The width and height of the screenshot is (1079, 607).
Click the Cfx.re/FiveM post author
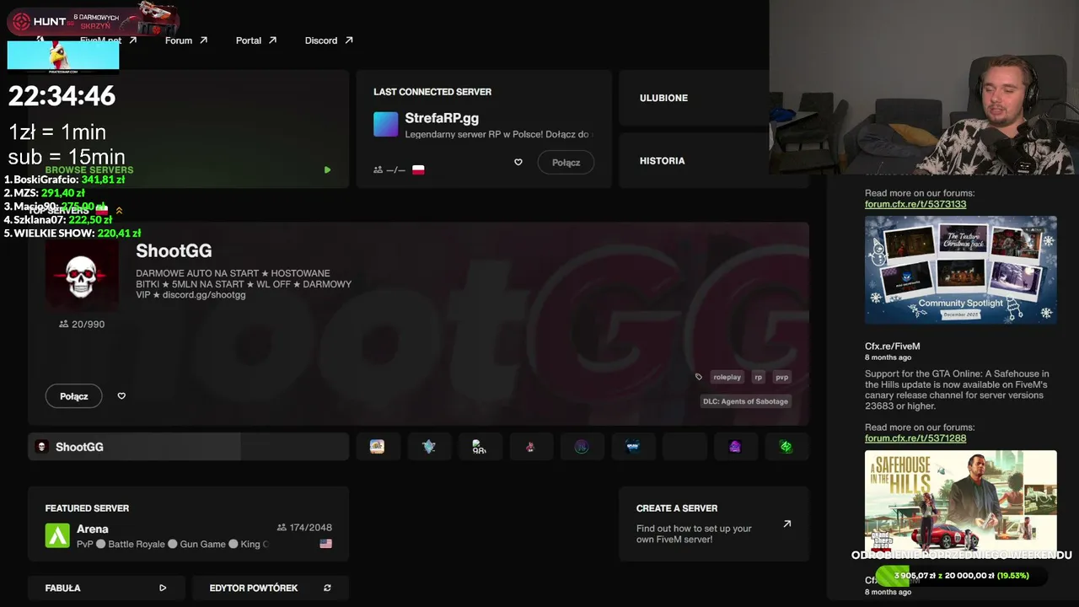[893, 346]
